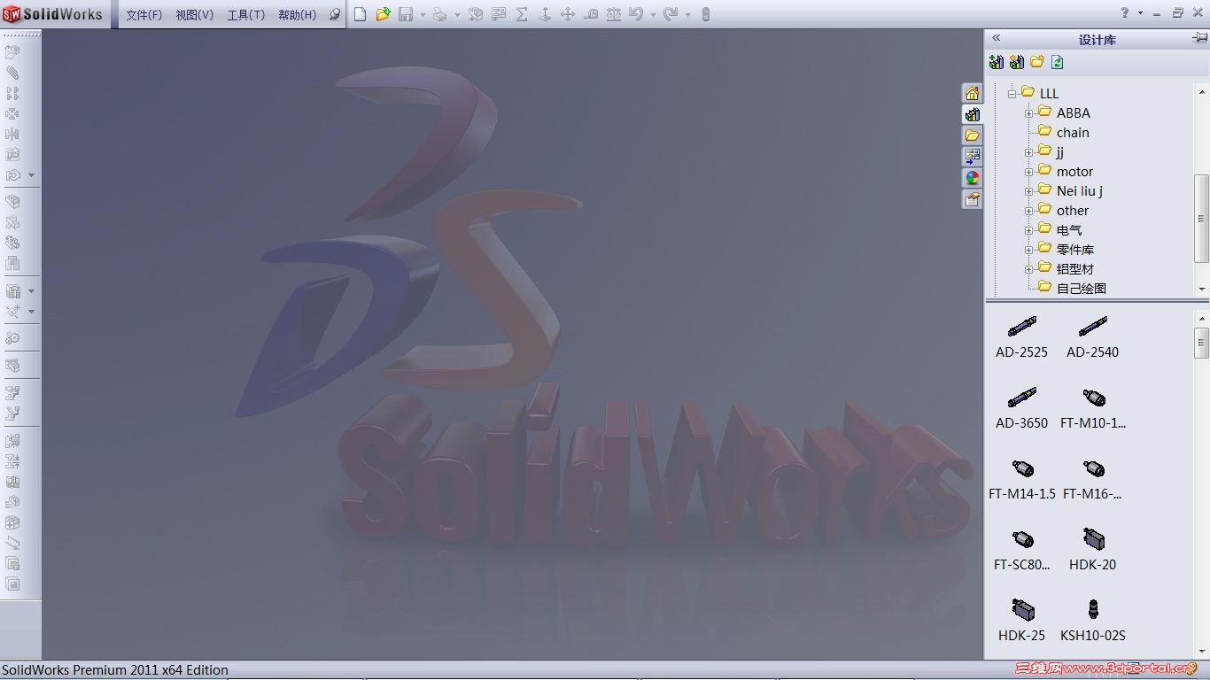Click the traffic light rebuild icon
Screen dimensions: 1210x680
[706, 14]
